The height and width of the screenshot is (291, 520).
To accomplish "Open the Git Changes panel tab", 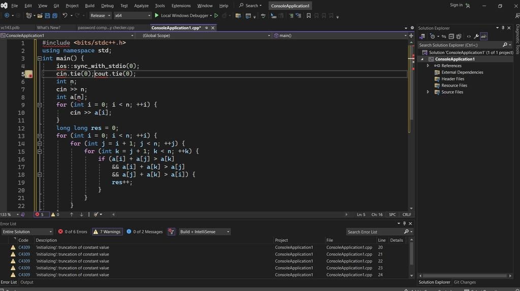I will click(465, 282).
